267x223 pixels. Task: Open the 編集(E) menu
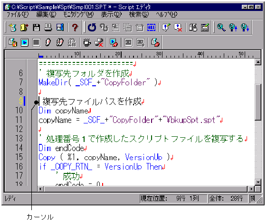(46, 15)
